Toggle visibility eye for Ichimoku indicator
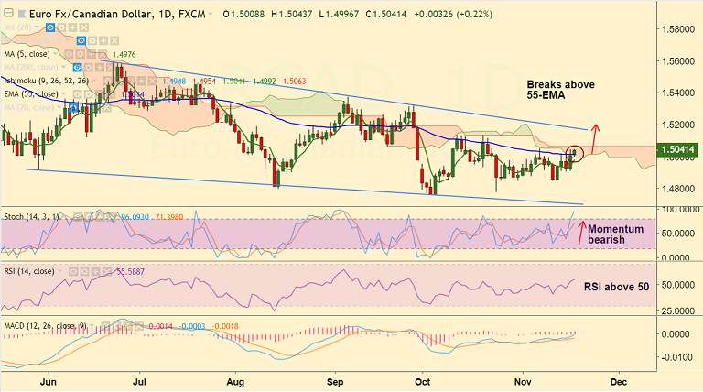Image resolution: width=703 pixels, height=392 pixels. click(108, 81)
